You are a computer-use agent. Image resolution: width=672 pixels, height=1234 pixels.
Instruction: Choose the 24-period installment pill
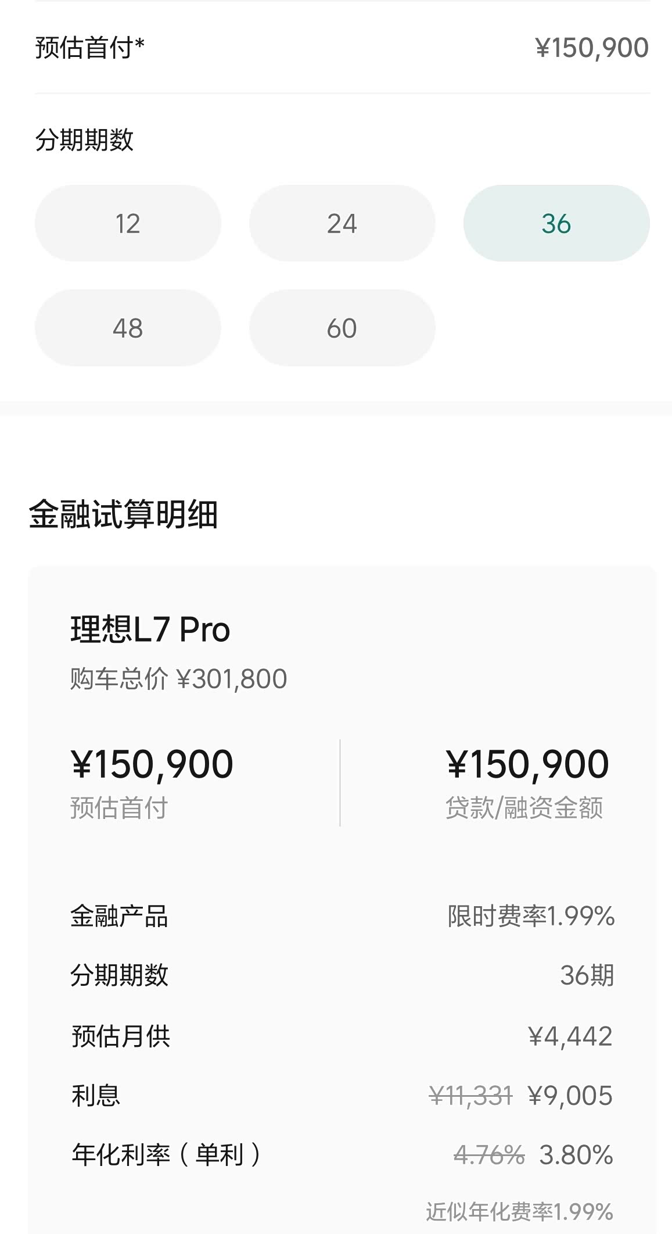[x=342, y=223]
